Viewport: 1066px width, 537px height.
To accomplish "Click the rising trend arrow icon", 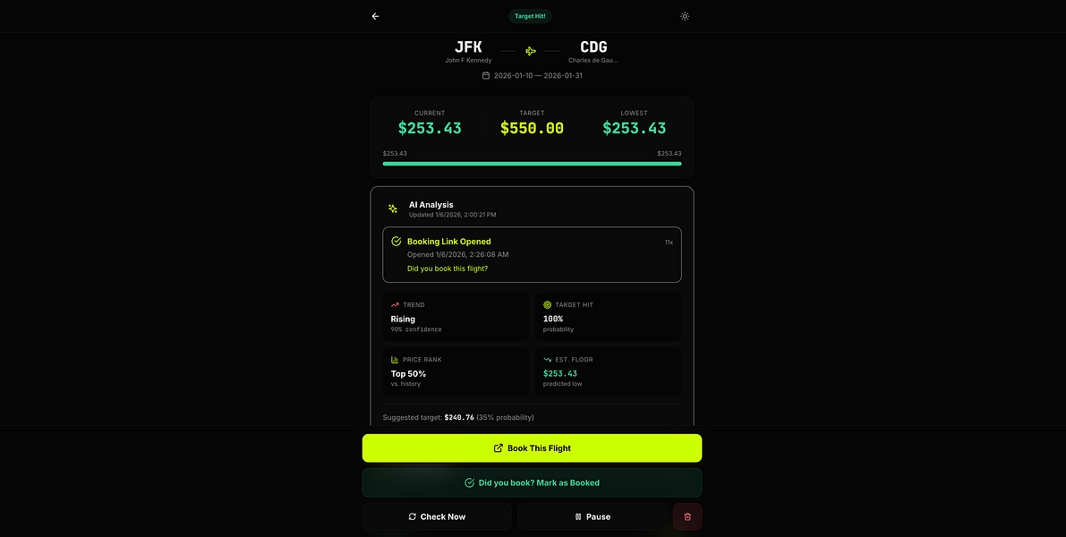I will pos(395,305).
